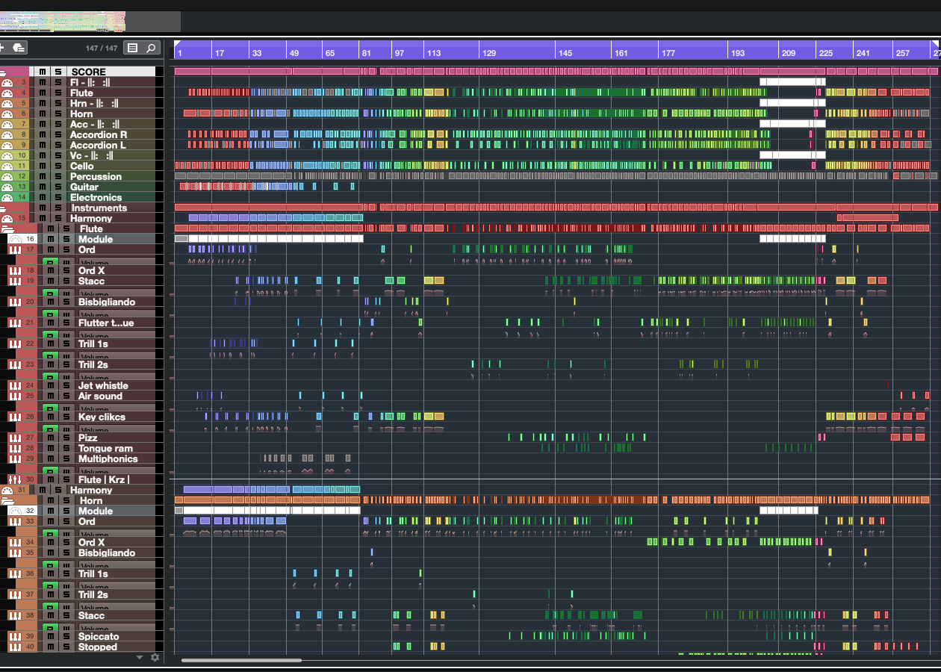This screenshot has height=672, width=941.
Task: Select the 'Flute | Krz |' track name
Action: [104, 479]
